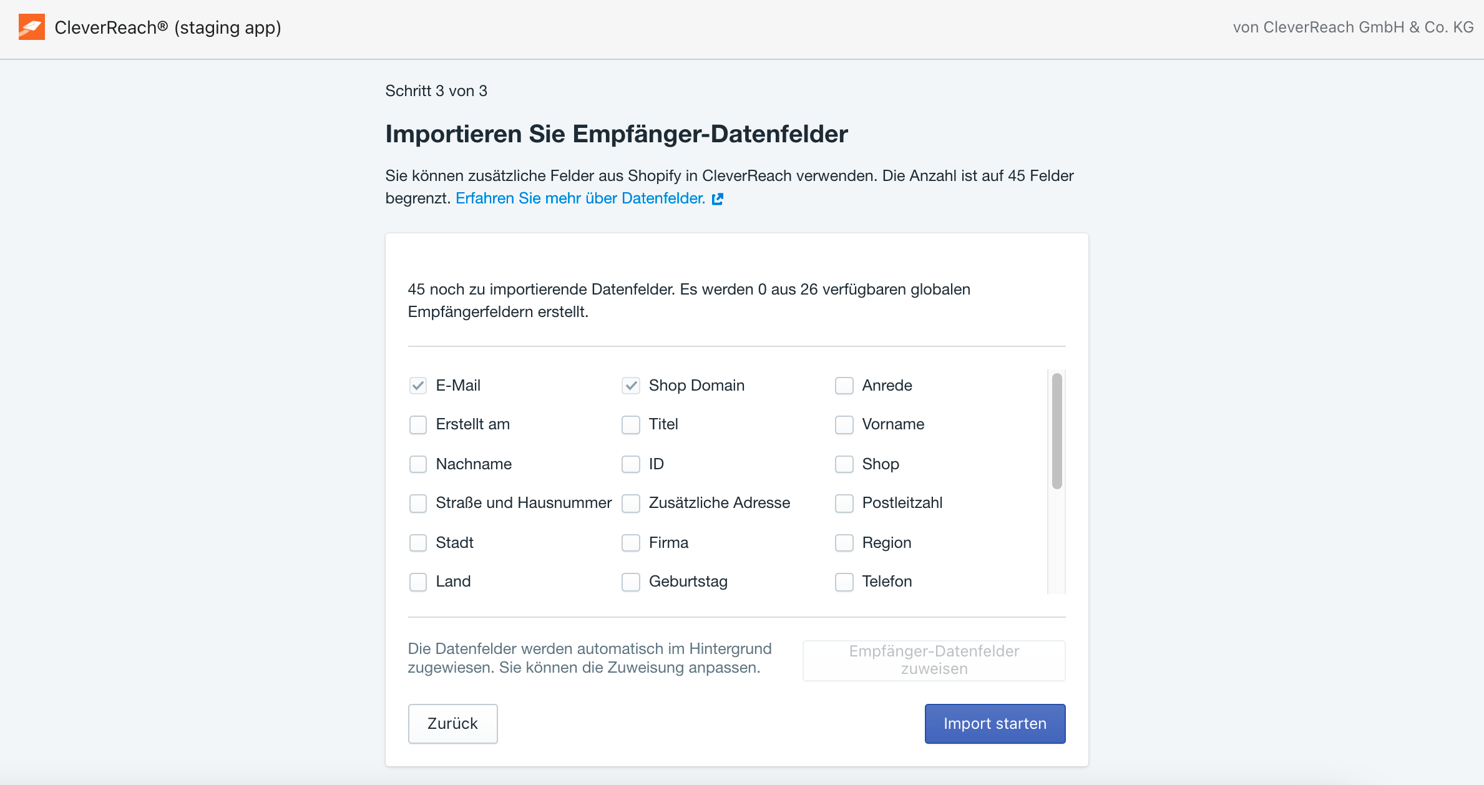
Task: Toggle the Shop Domain checkbox
Action: [x=631, y=386]
